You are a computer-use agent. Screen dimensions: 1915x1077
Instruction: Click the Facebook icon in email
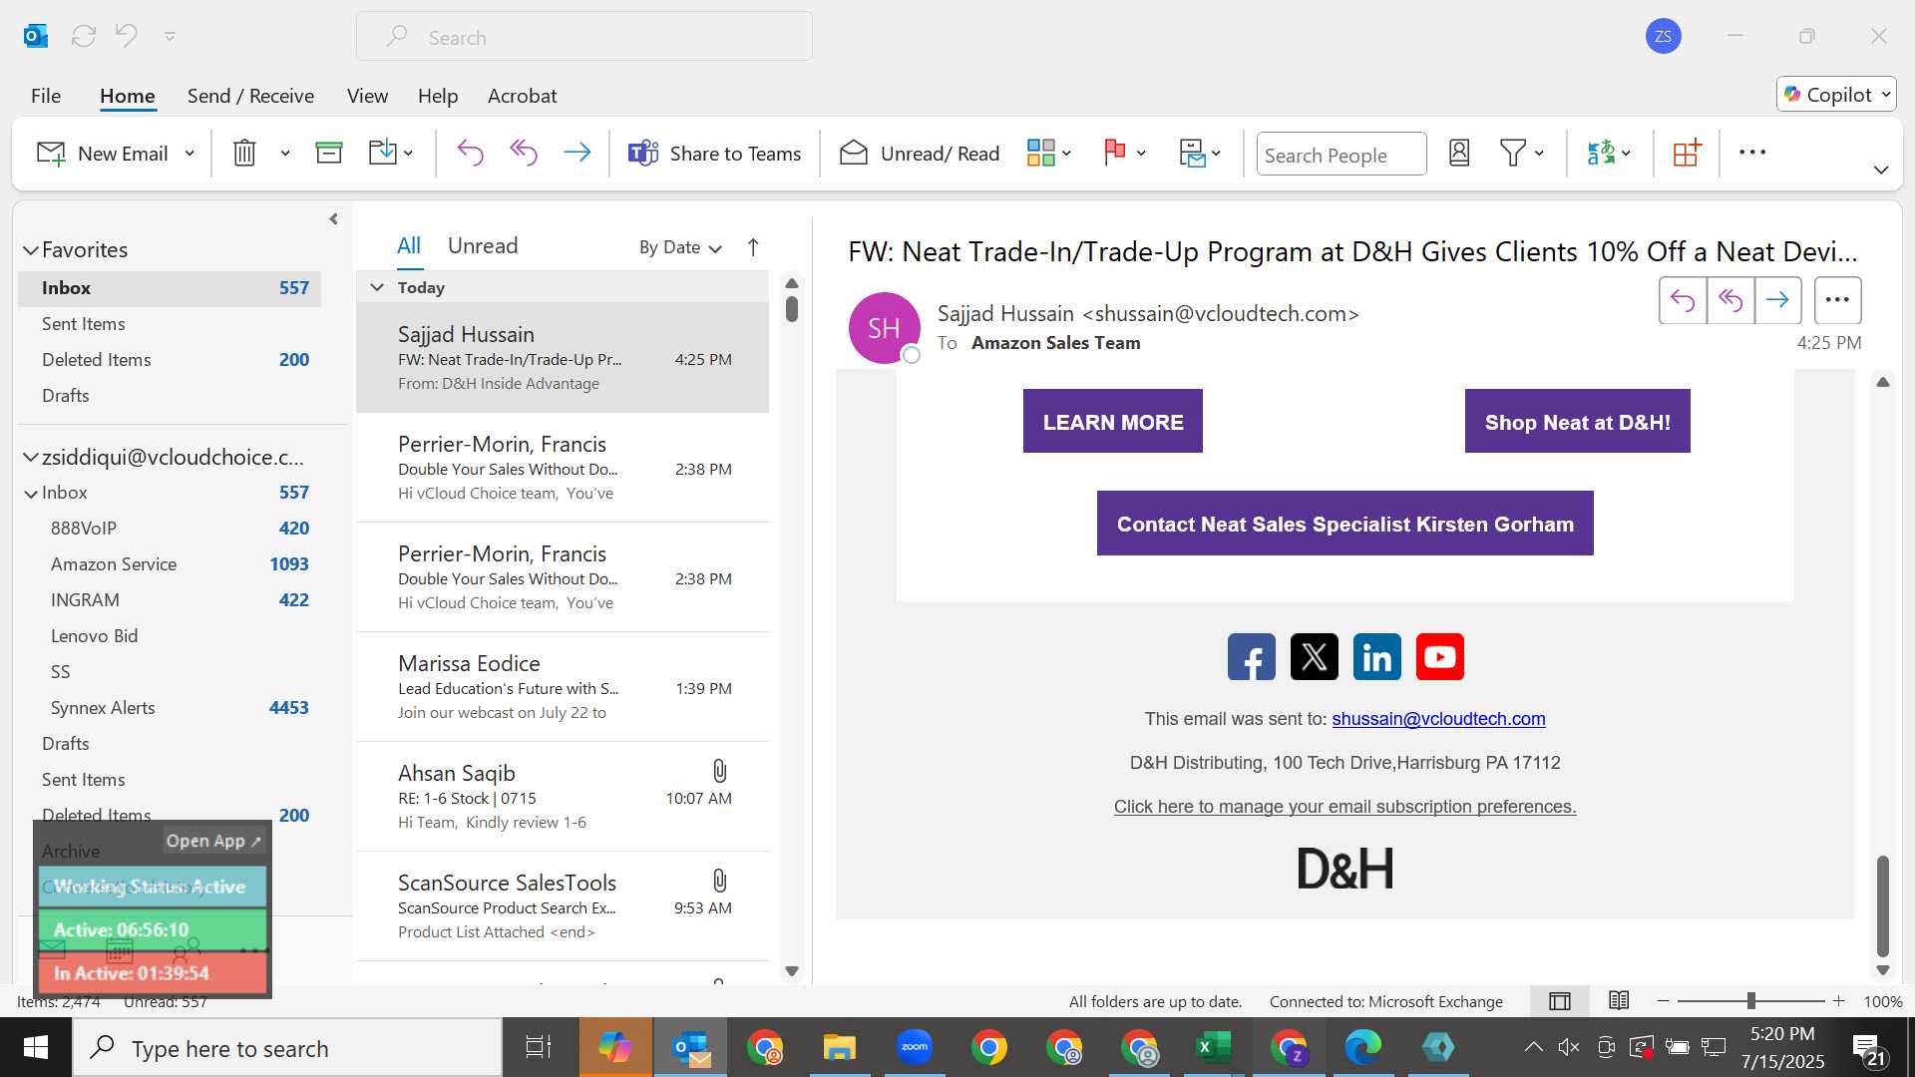[x=1252, y=657]
